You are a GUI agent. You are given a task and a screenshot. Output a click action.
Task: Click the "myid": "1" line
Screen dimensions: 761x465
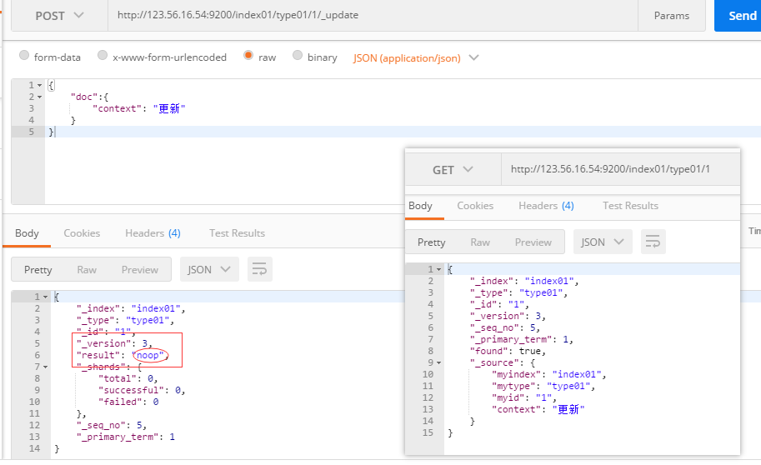click(523, 397)
